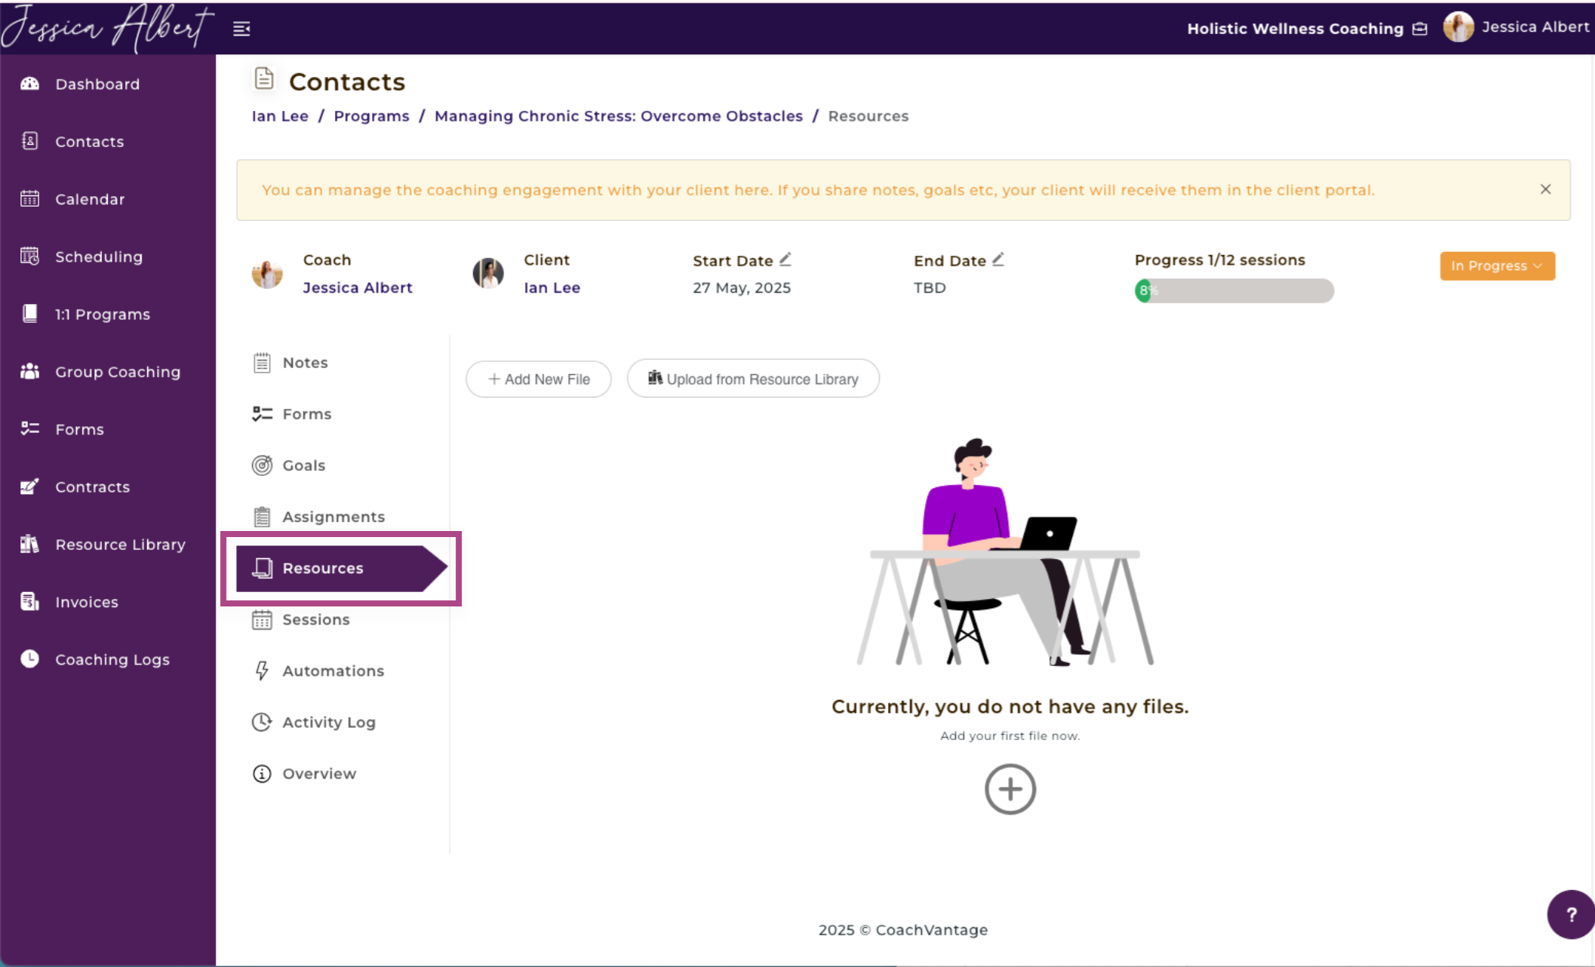This screenshot has width=1595, height=967.
Task: Collapse the sidebar with the hamburger menu icon
Action: [x=241, y=29]
